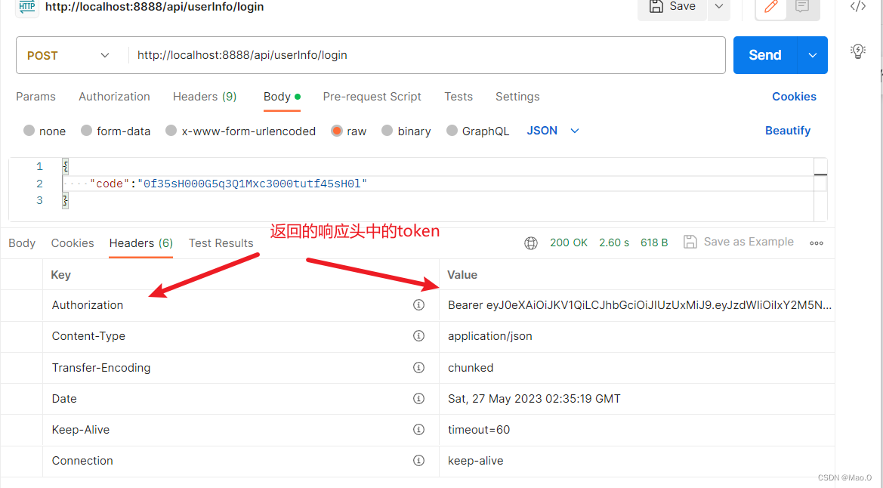This screenshot has width=883, height=488.
Task: Click the Keep-Alive key cell
Action: 240,430
